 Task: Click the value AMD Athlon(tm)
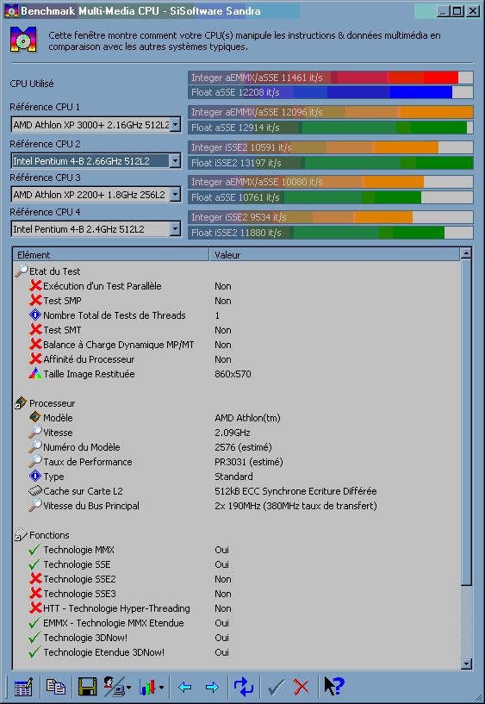pos(247,418)
